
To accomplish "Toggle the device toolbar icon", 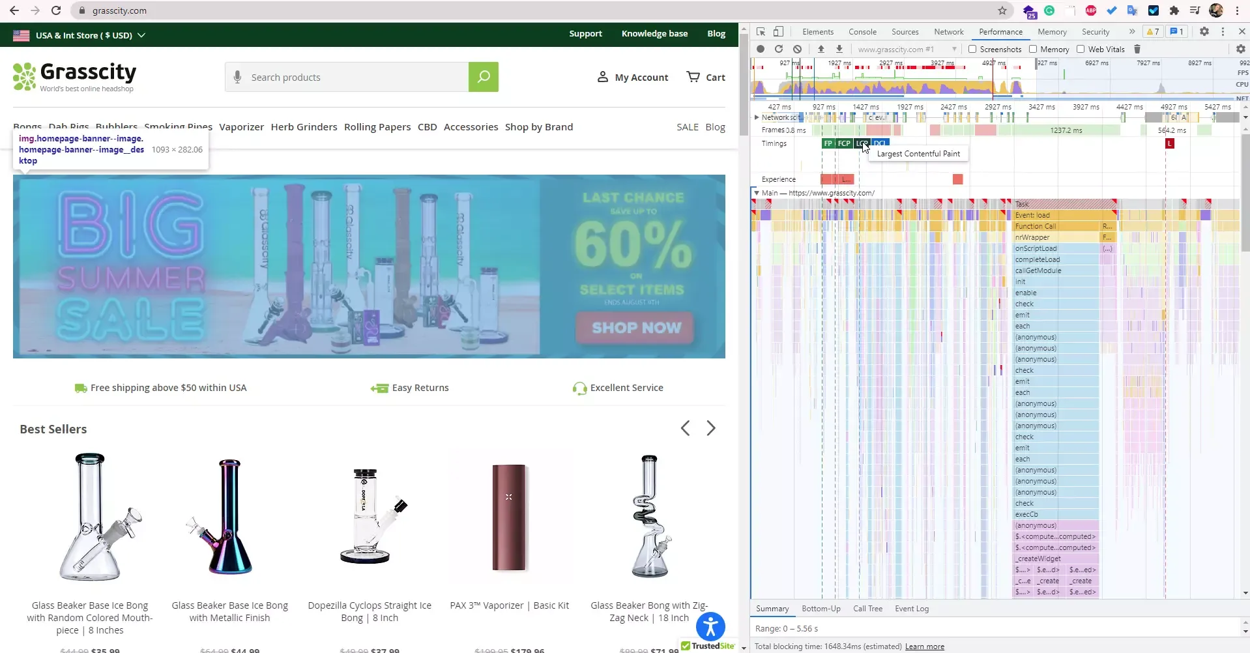I will pos(778,31).
